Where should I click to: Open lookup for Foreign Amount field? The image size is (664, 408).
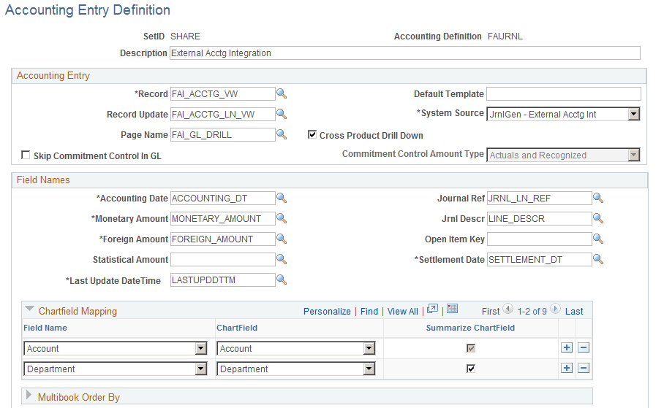tap(282, 239)
